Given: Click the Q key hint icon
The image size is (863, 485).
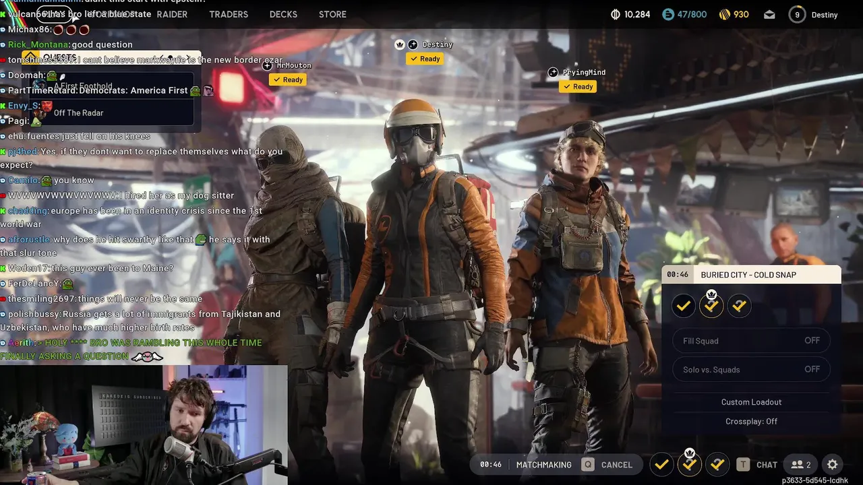Looking at the screenshot, I should tap(588, 464).
